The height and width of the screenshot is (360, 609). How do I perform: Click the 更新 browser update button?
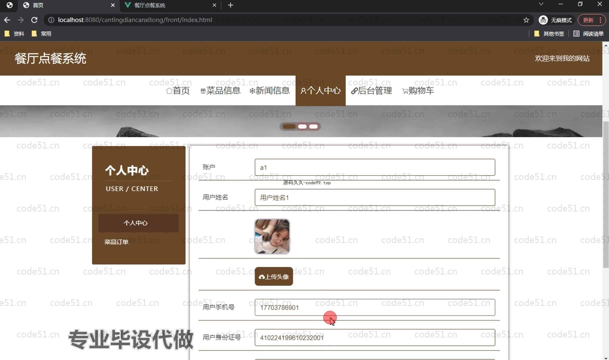[592, 20]
